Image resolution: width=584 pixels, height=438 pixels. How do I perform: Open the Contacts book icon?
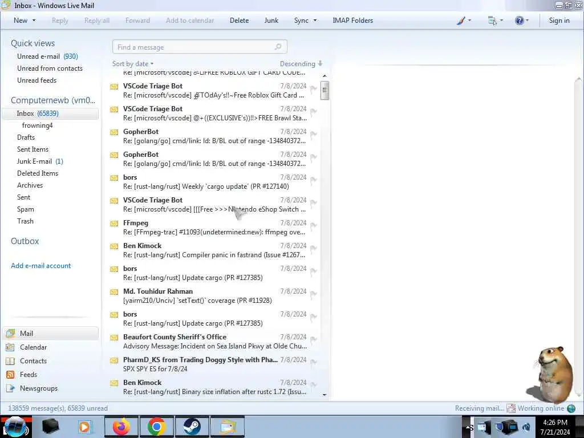10,361
